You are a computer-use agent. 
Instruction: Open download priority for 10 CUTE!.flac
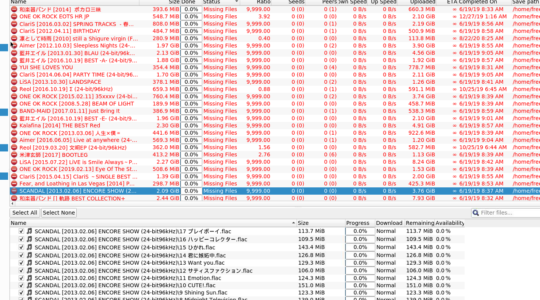(x=389, y=285)
